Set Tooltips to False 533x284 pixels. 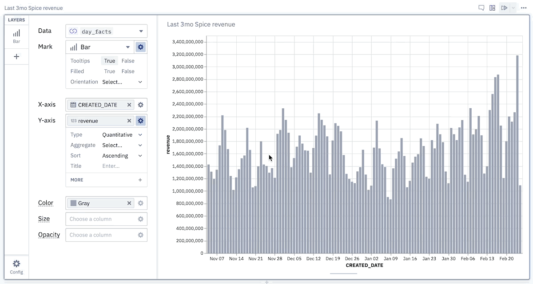(x=128, y=61)
